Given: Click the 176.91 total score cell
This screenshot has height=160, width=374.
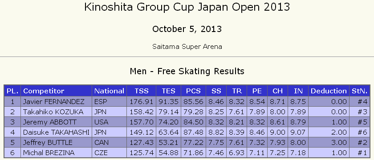Looking at the screenshot, I should (142, 102).
